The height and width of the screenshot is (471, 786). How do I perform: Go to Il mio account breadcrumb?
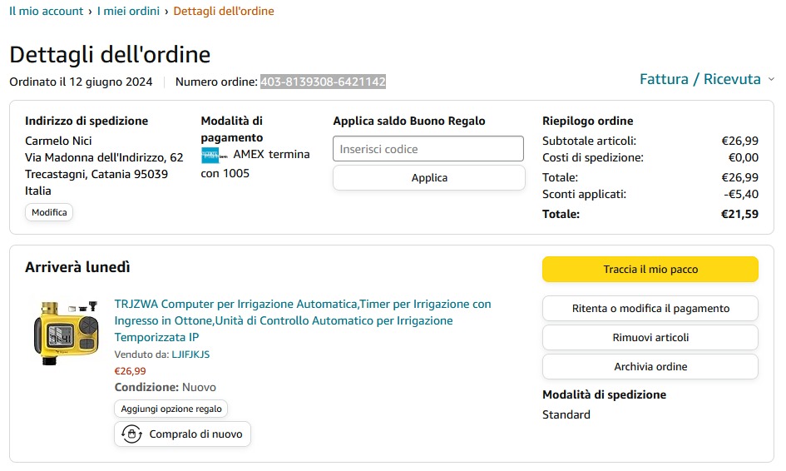click(46, 11)
